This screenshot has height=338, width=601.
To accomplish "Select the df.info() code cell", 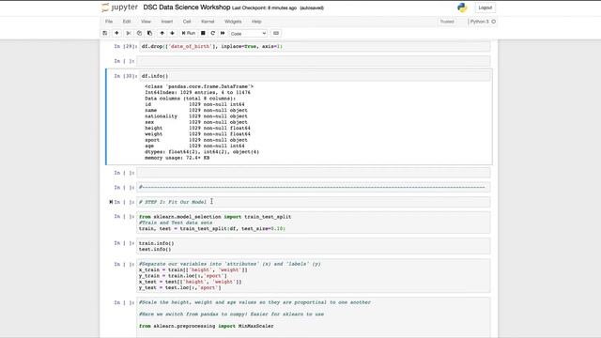I will click(316, 76).
